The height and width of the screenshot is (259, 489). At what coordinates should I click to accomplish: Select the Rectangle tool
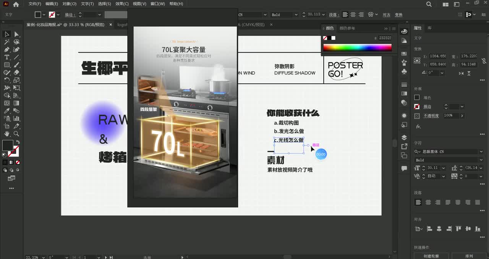click(x=6, y=65)
